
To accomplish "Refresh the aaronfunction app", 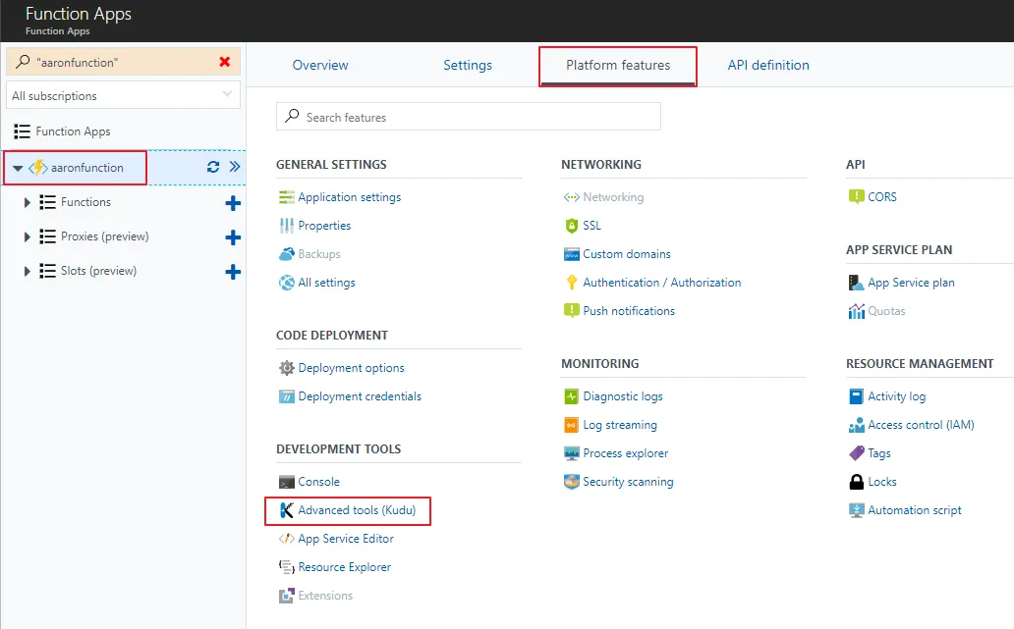I will coord(213,167).
